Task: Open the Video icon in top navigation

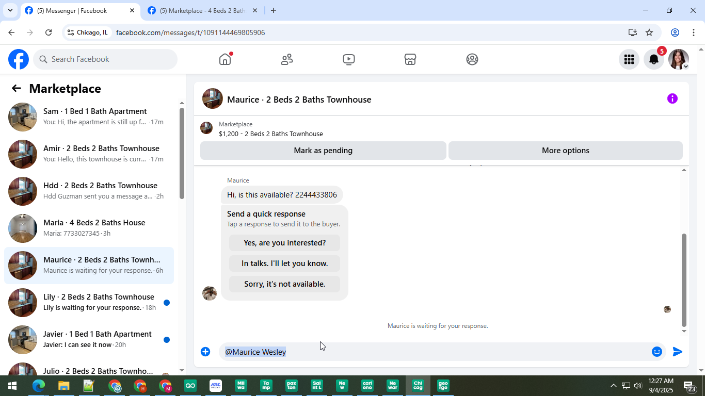Action: pos(349,59)
